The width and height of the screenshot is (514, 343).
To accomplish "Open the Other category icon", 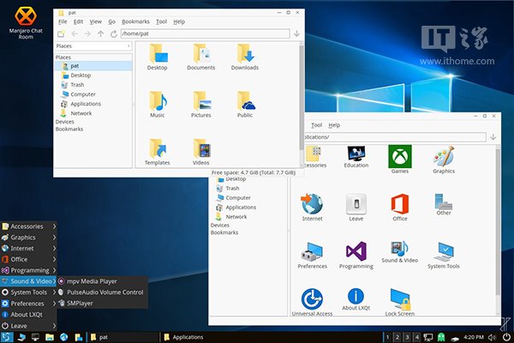I will (x=444, y=204).
